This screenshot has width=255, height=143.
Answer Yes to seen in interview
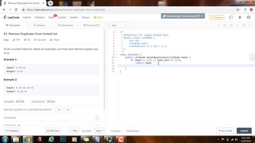tap(59, 110)
